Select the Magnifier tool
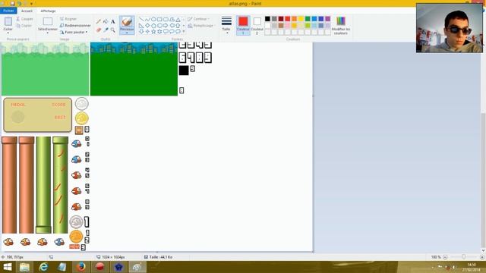Viewport: 486px width, 273px height. [x=113, y=30]
